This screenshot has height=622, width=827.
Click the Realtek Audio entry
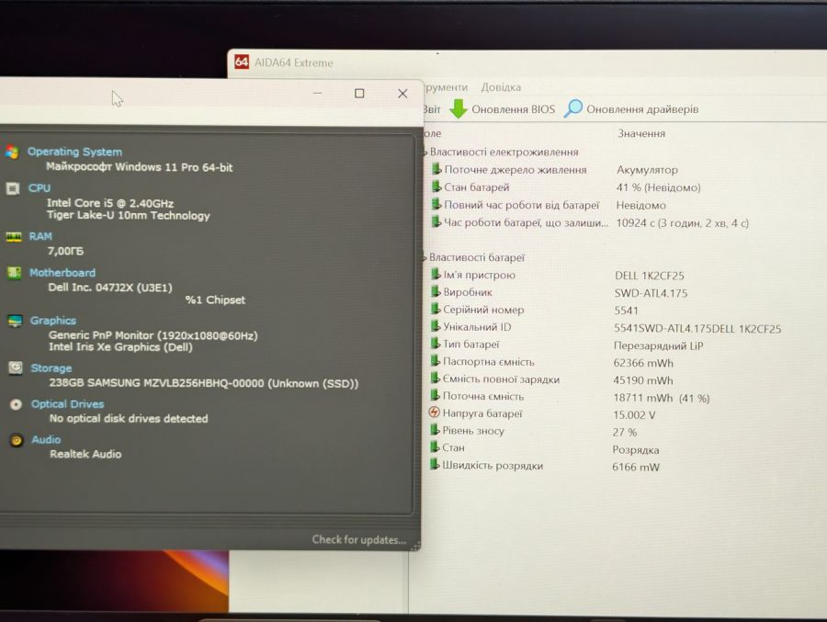(x=85, y=454)
